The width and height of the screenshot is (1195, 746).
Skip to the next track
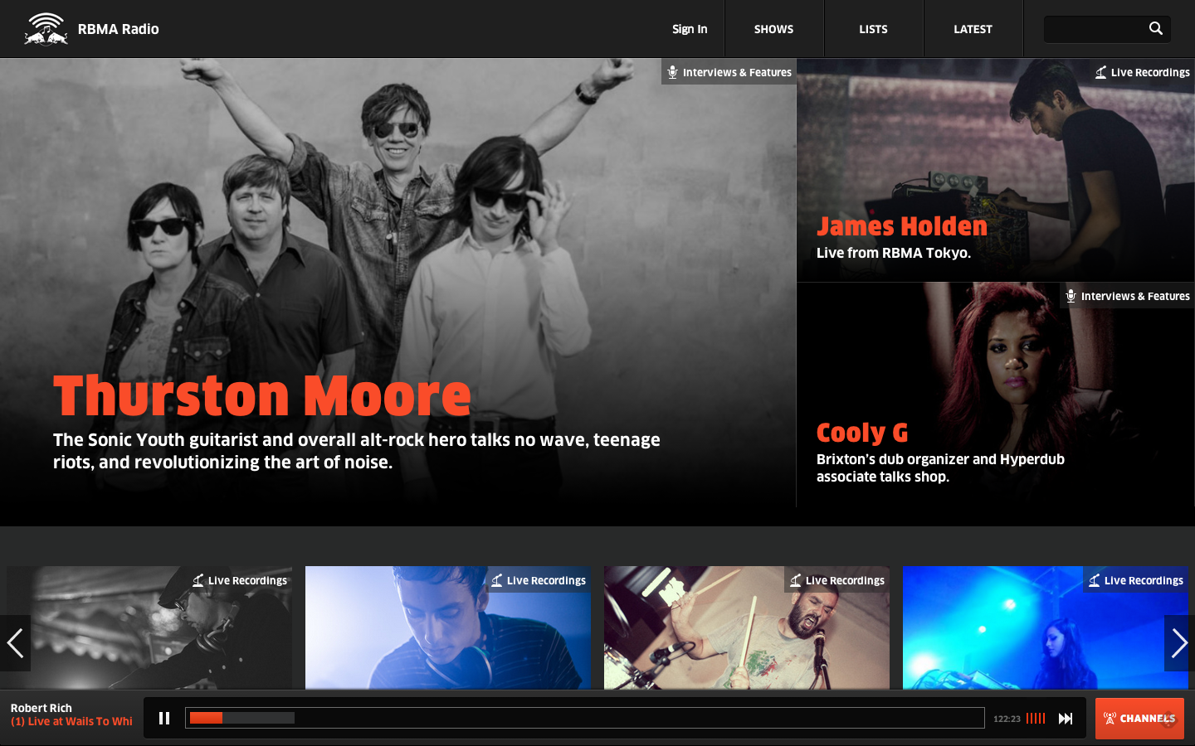point(1066,719)
